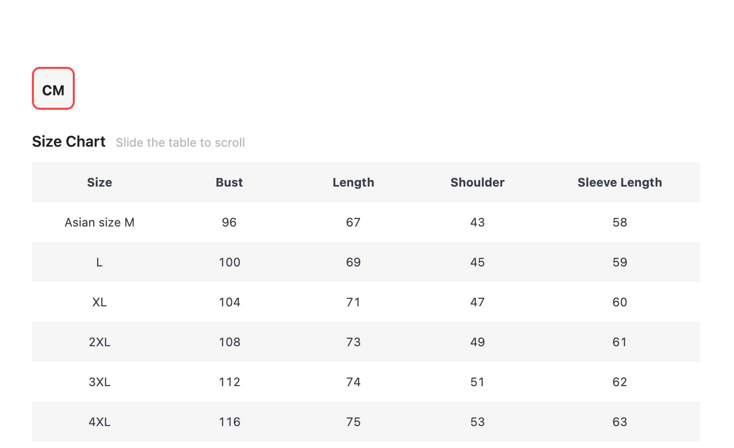Select the Asian size M row label
734x448 pixels.
coord(99,223)
